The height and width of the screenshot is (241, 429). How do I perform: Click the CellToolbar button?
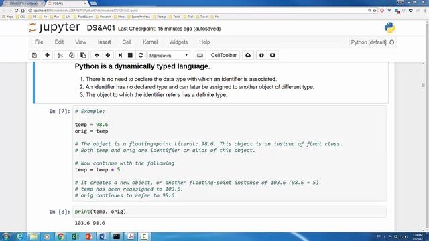pos(224,55)
